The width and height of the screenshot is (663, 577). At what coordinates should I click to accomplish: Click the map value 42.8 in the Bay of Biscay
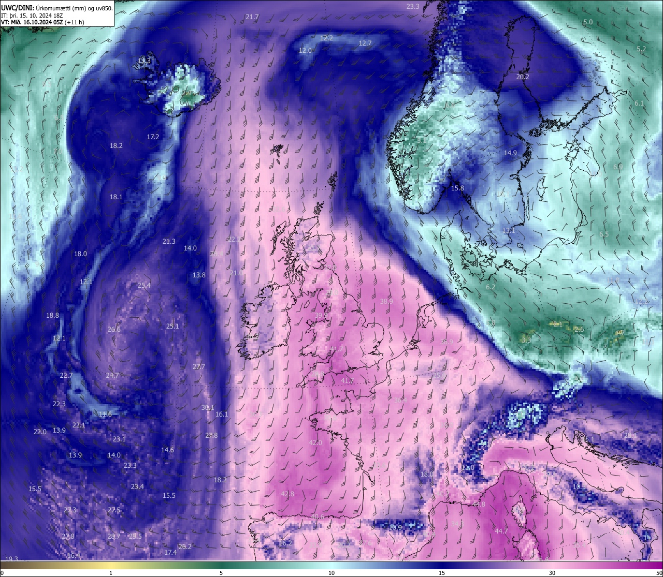point(287,494)
